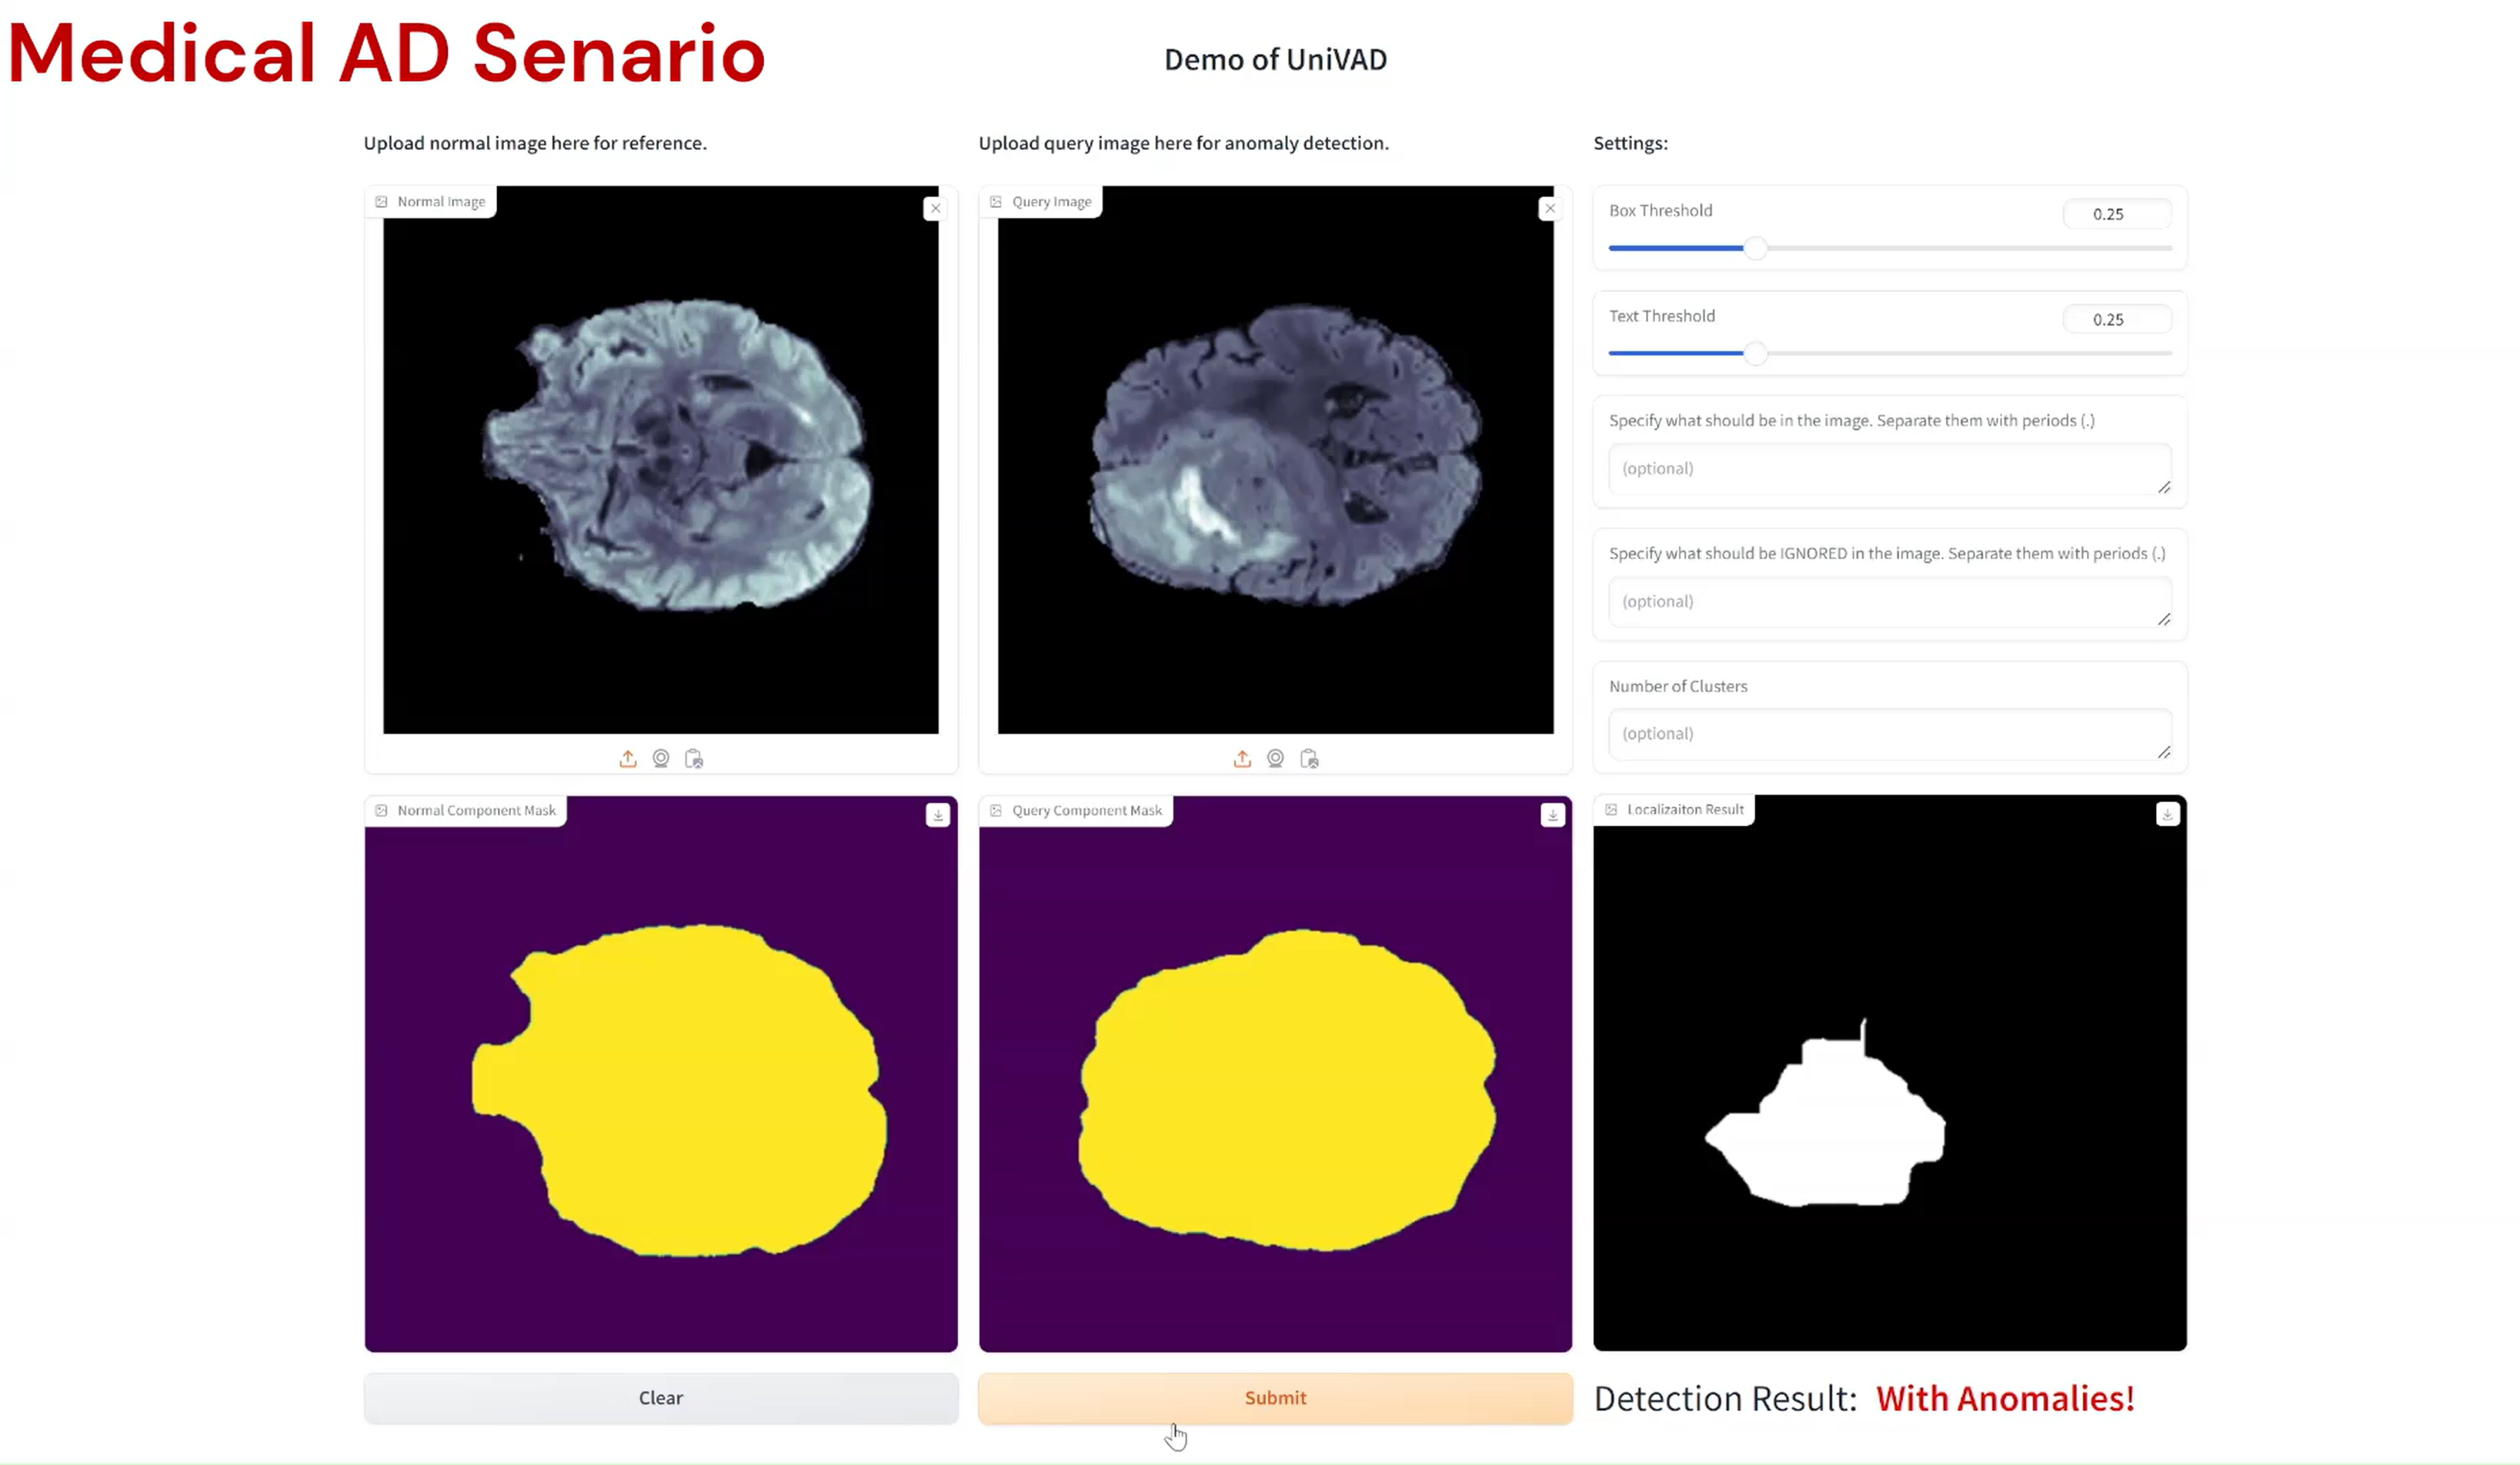Remove the uploaded Normal Image
2520x1465 pixels.
[935, 208]
